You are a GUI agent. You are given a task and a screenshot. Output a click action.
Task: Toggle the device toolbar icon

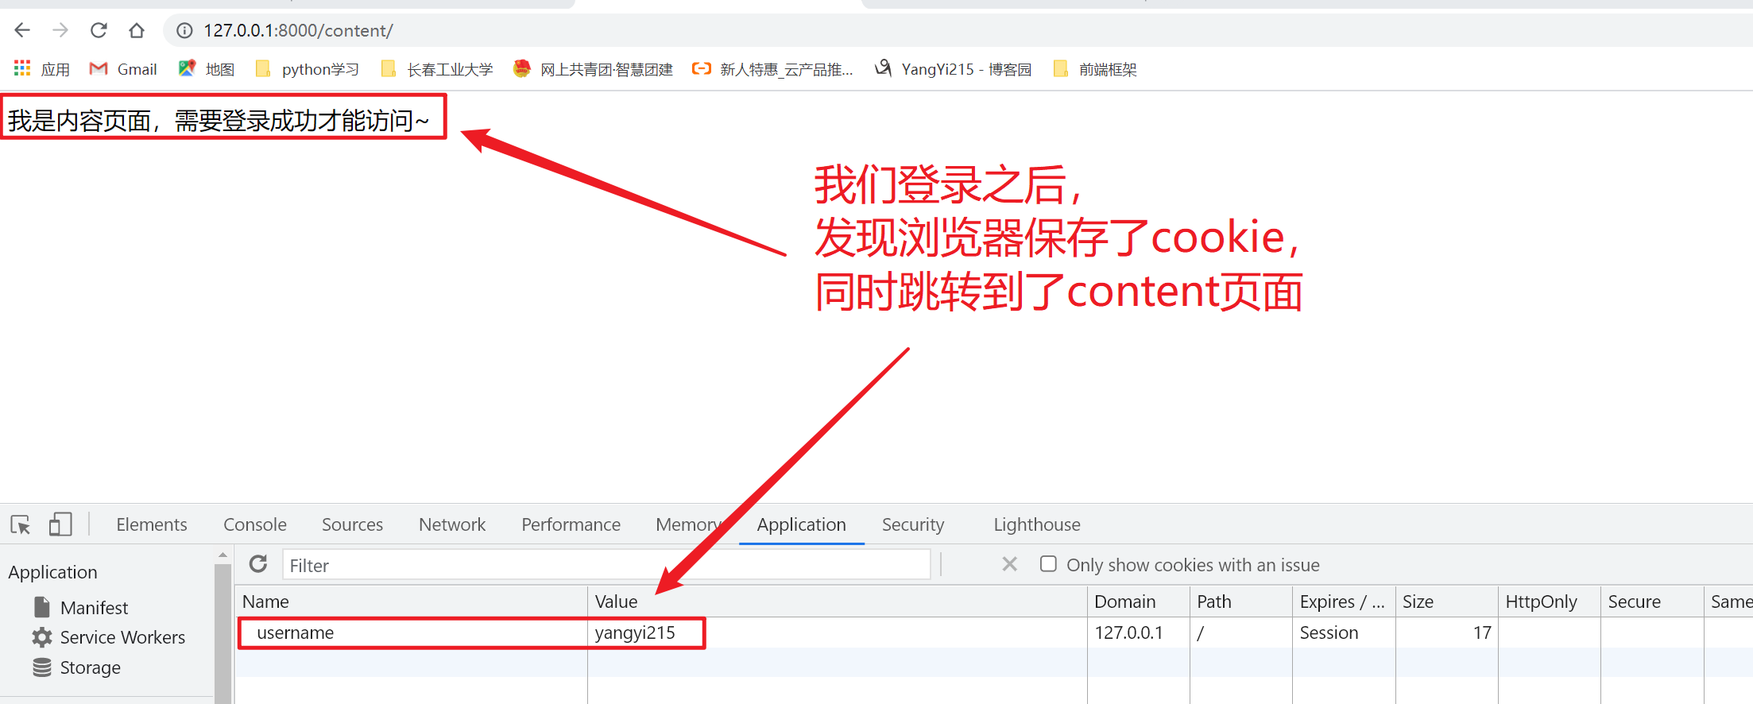(x=60, y=524)
